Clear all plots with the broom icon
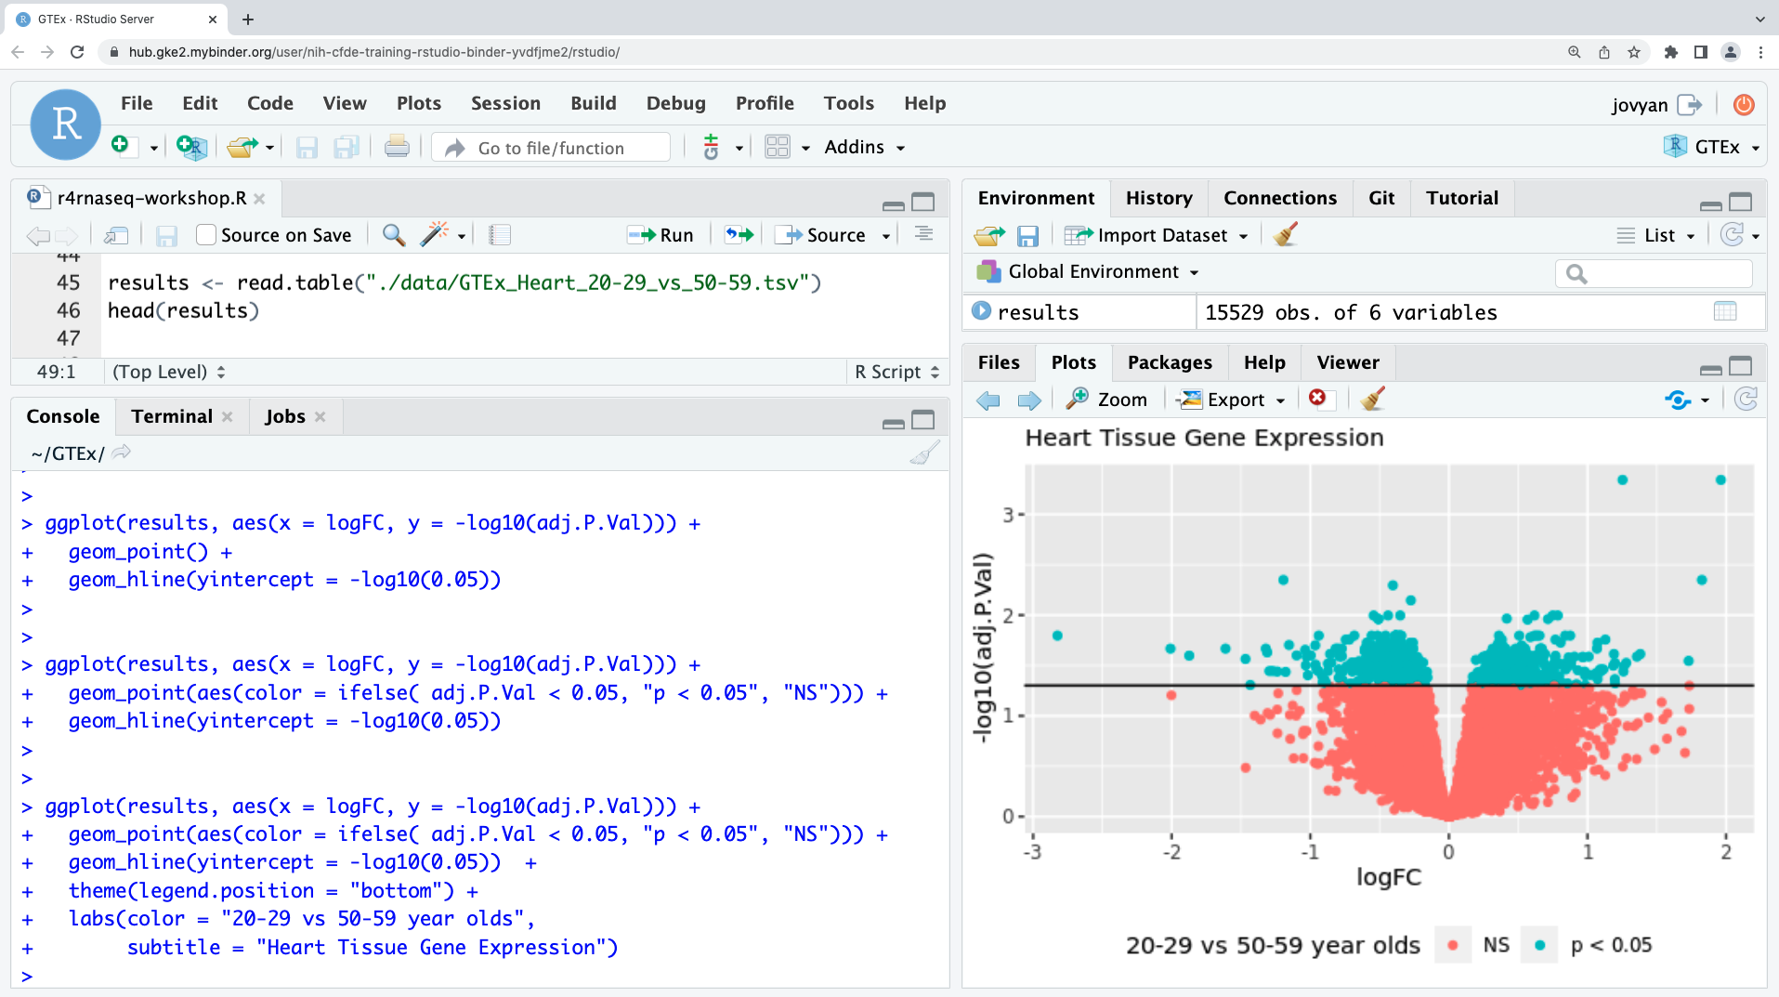The width and height of the screenshot is (1779, 997). pyautogui.click(x=1372, y=400)
